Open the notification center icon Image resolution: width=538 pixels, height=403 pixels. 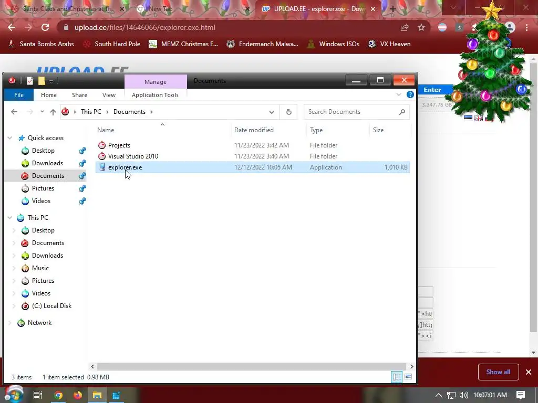click(521, 395)
